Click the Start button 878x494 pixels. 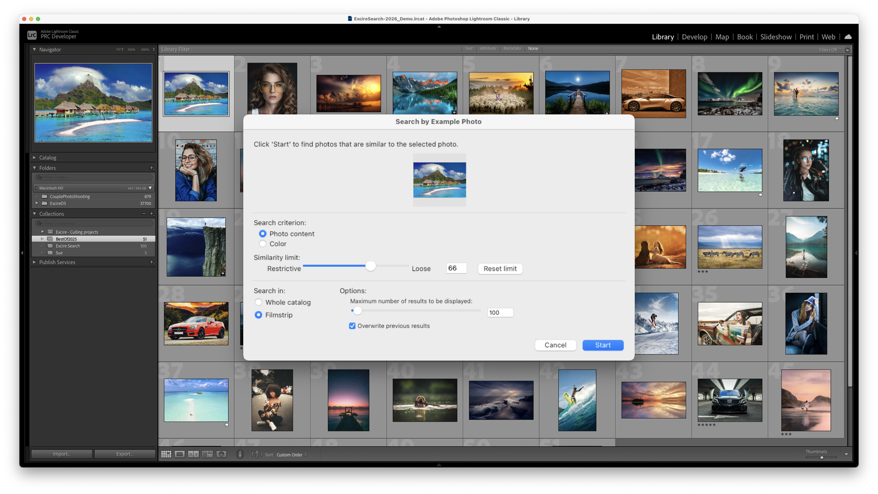coord(603,345)
